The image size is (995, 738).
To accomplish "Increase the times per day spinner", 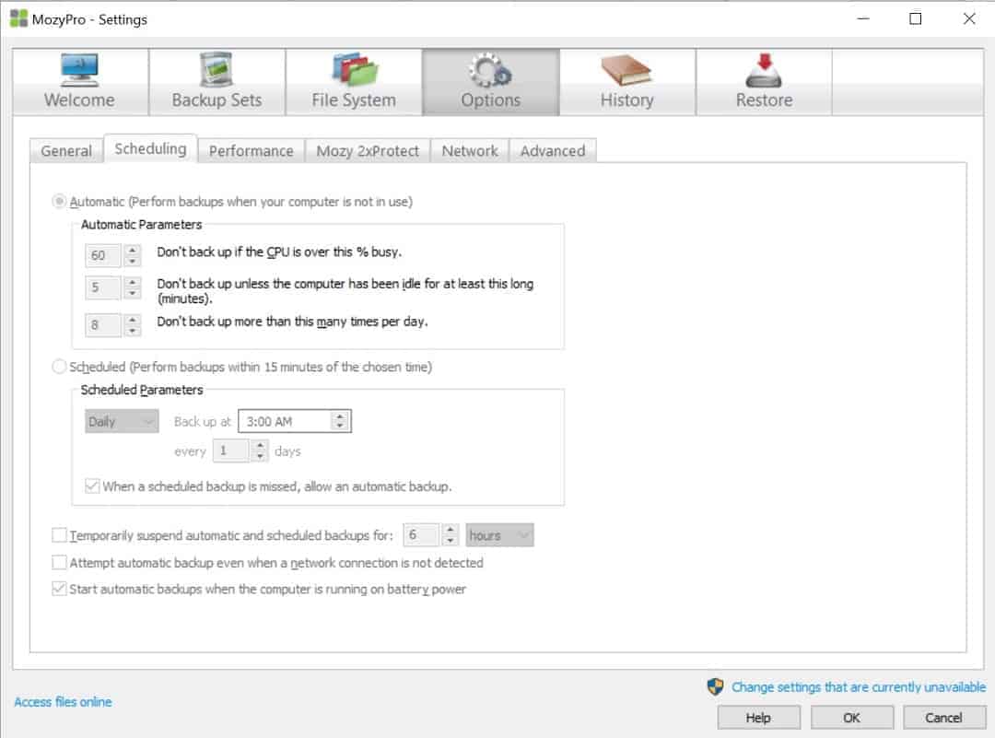I will pyautogui.click(x=132, y=319).
